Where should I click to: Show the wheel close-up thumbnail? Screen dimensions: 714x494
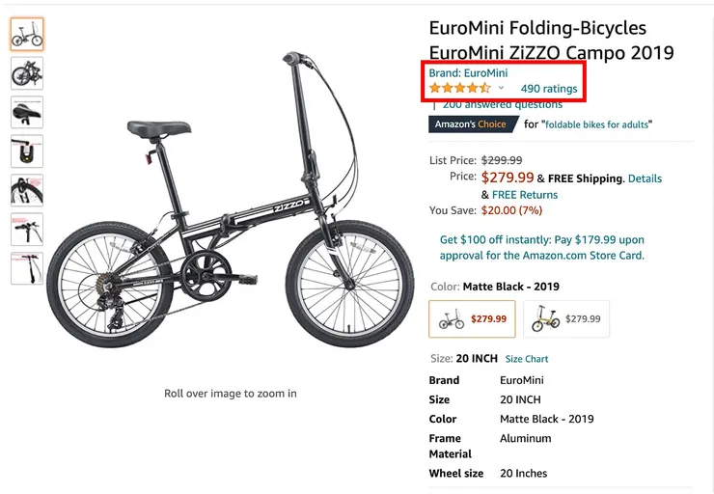point(27,190)
